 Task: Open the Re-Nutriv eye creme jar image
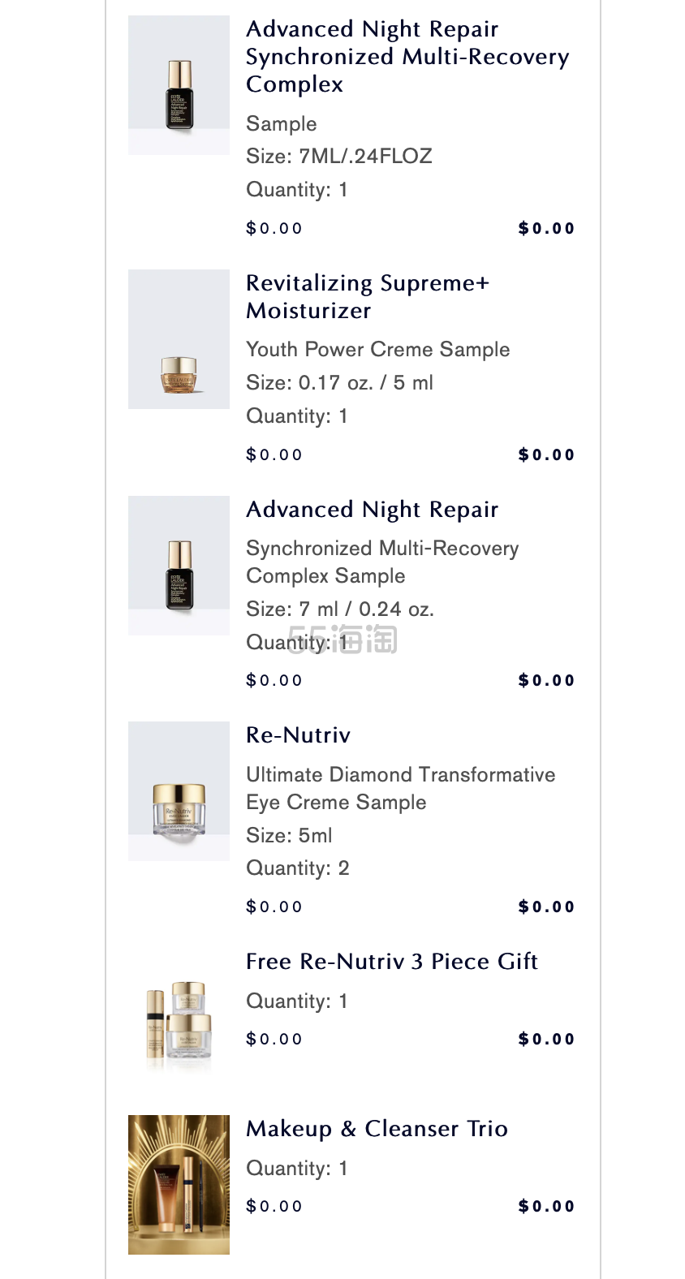179,791
